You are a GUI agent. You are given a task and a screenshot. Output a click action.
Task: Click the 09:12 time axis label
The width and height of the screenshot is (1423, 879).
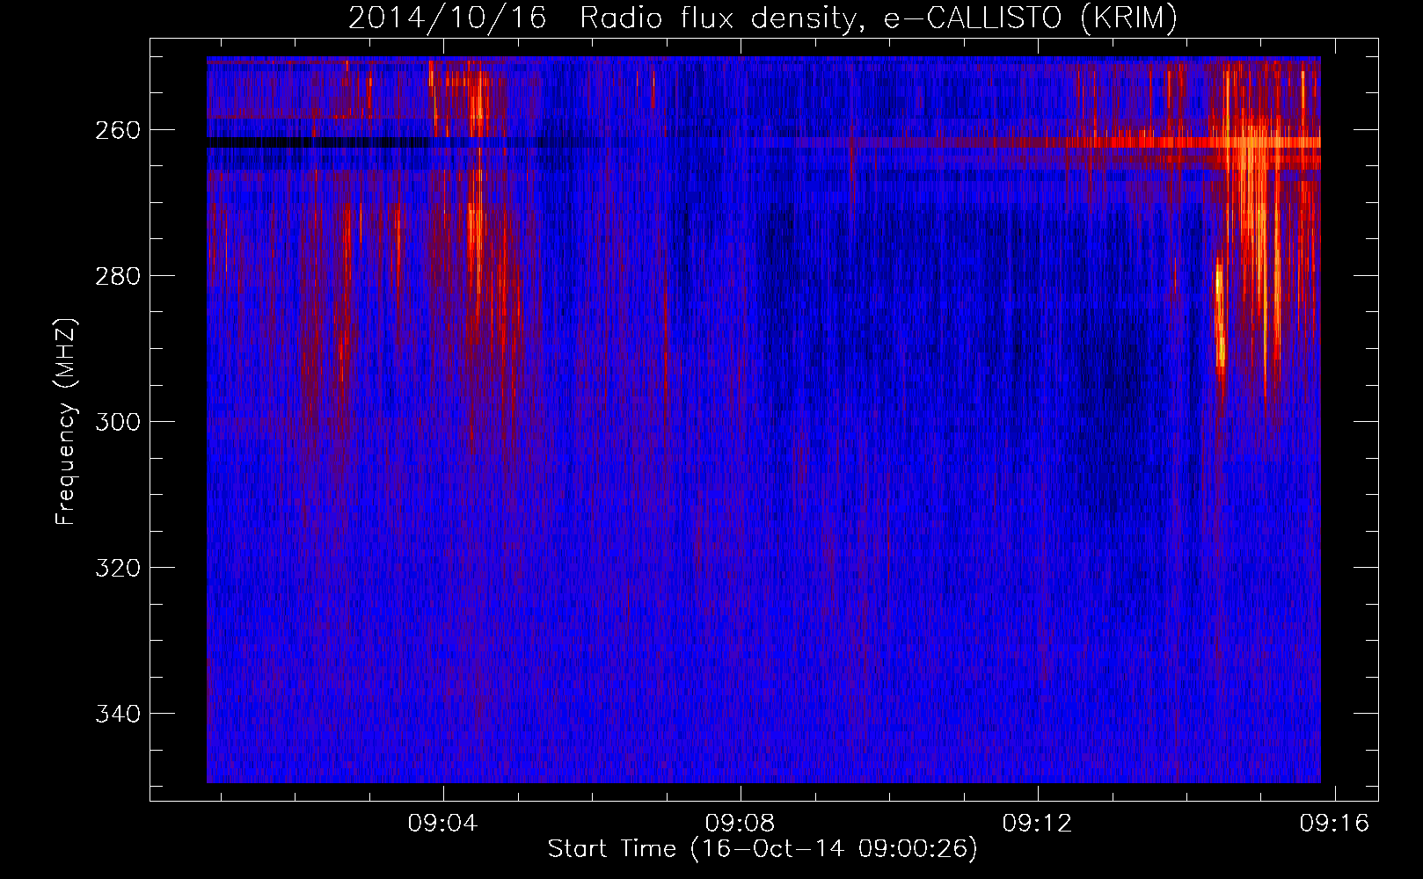1038,823
